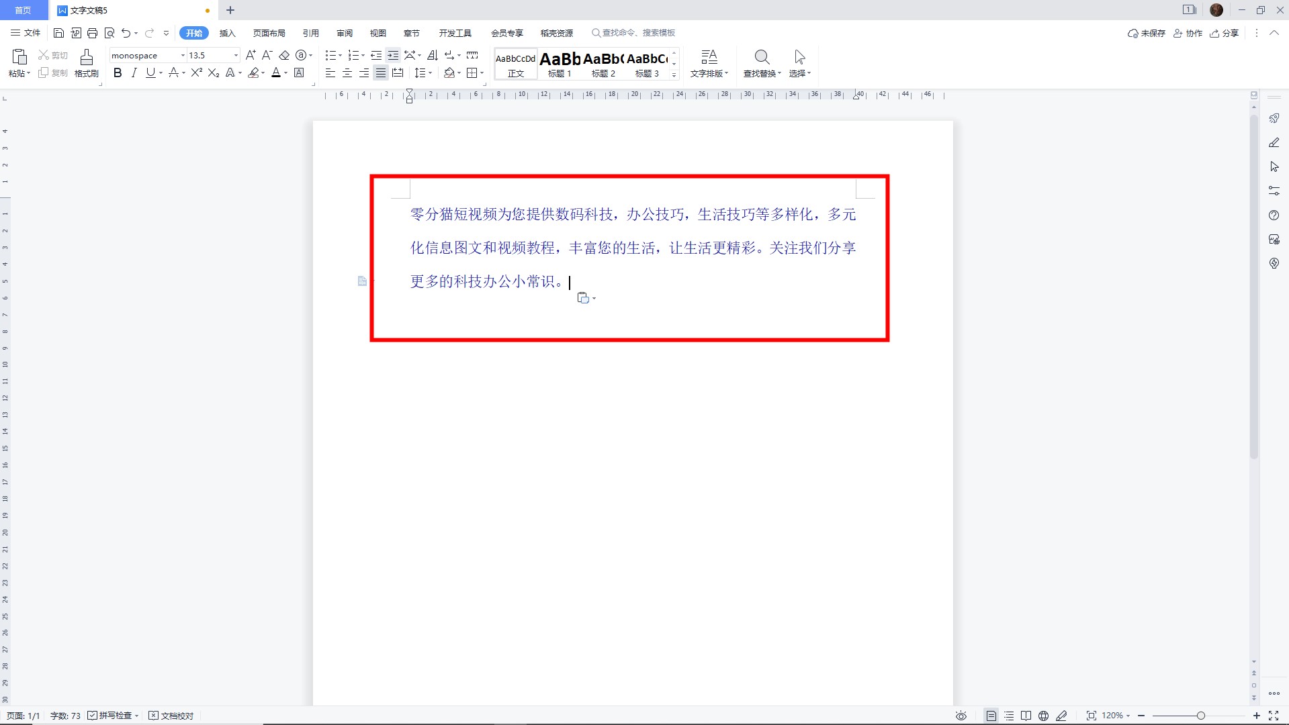
Task: Toggle bold formatting
Action: [x=118, y=73]
